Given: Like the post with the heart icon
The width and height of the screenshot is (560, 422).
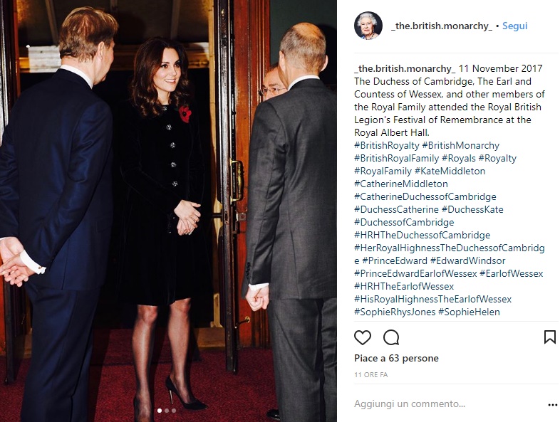Looking at the screenshot, I should tap(363, 337).
